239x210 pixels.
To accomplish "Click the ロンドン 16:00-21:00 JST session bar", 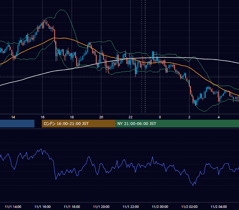I will (x=78, y=124).
